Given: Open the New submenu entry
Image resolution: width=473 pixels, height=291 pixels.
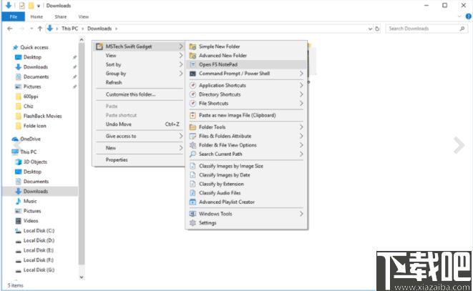Looking at the screenshot, I should pos(139,148).
